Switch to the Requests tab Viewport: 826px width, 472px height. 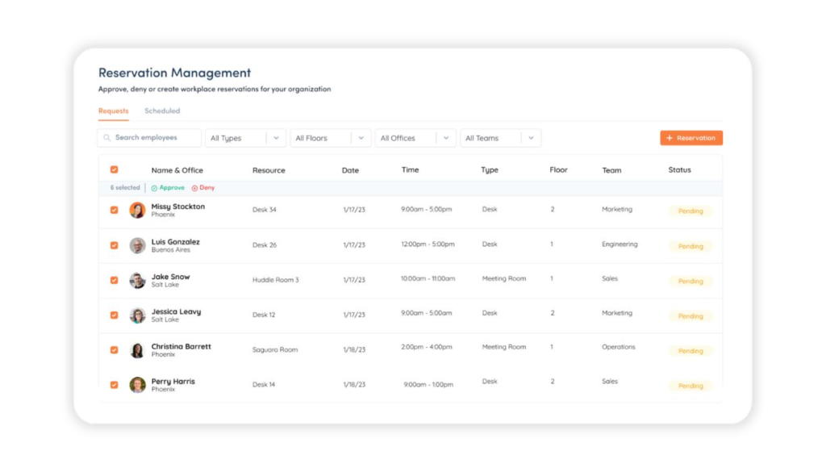click(x=113, y=111)
